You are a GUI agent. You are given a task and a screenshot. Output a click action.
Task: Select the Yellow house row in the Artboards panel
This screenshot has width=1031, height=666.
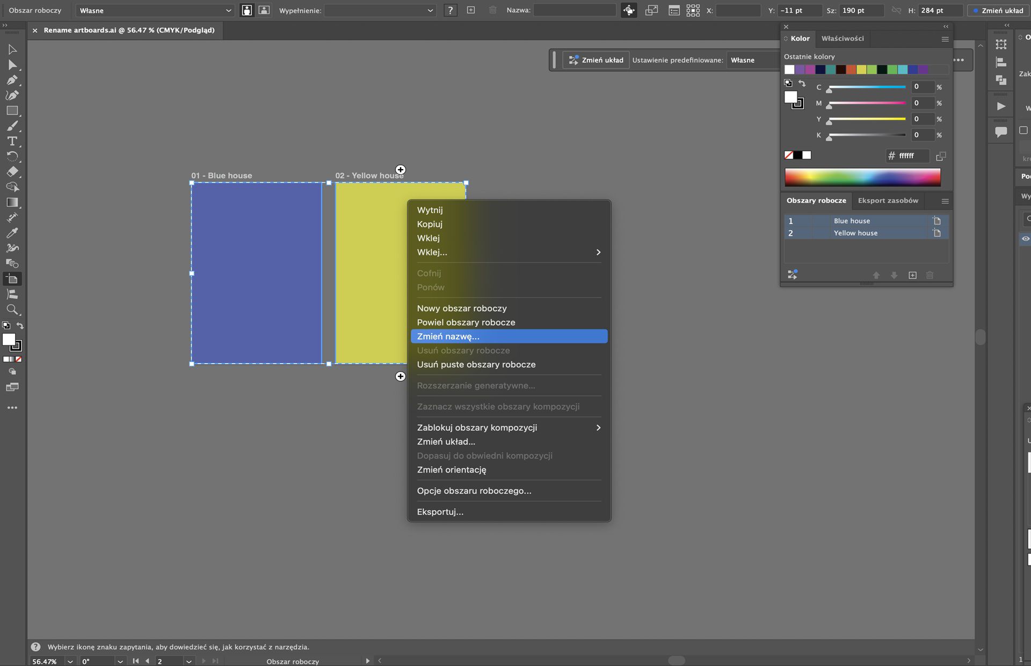click(x=855, y=233)
